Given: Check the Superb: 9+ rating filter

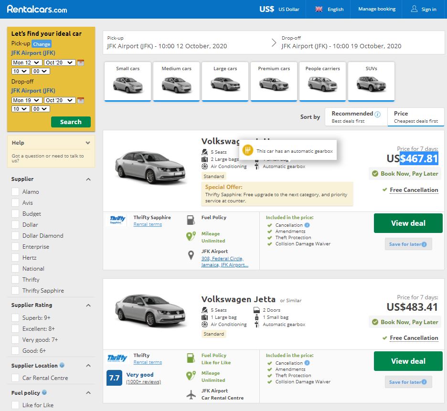Looking at the screenshot, I should 15,317.
